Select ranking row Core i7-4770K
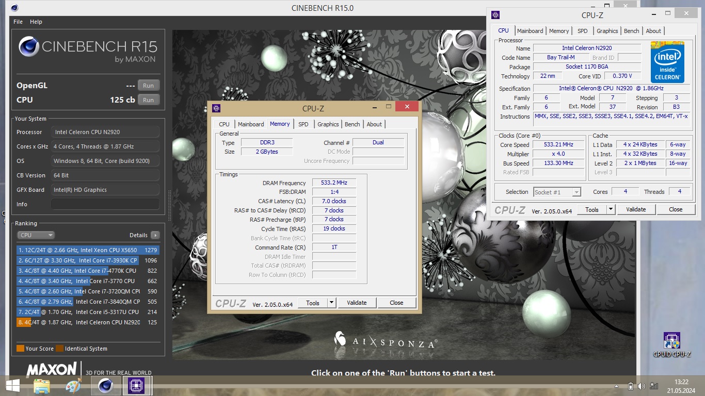Viewport: 705px width, 396px height. tap(88, 271)
